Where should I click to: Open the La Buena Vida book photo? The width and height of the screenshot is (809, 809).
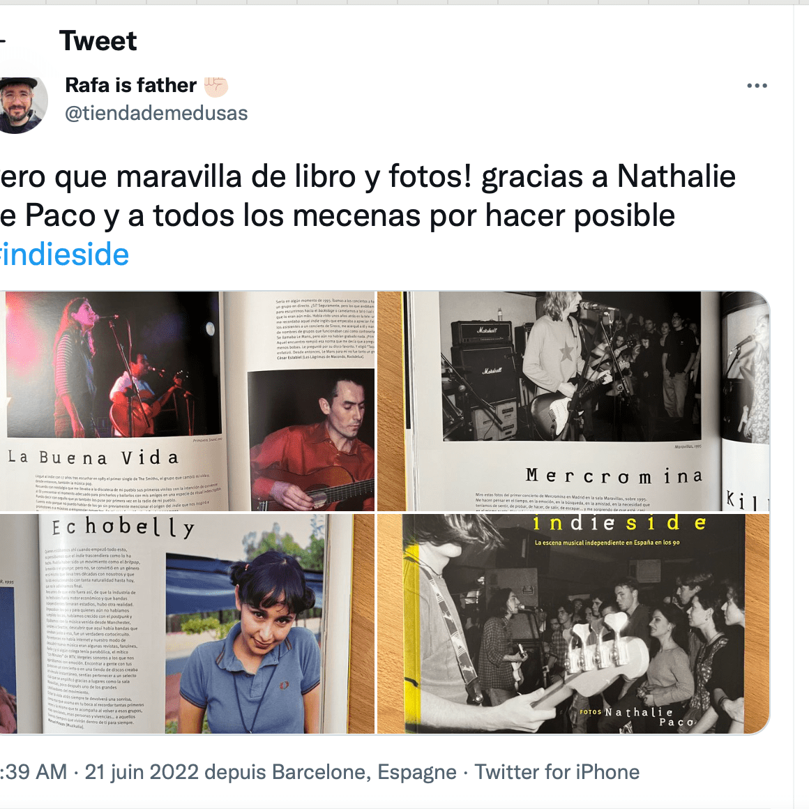pos(188,401)
